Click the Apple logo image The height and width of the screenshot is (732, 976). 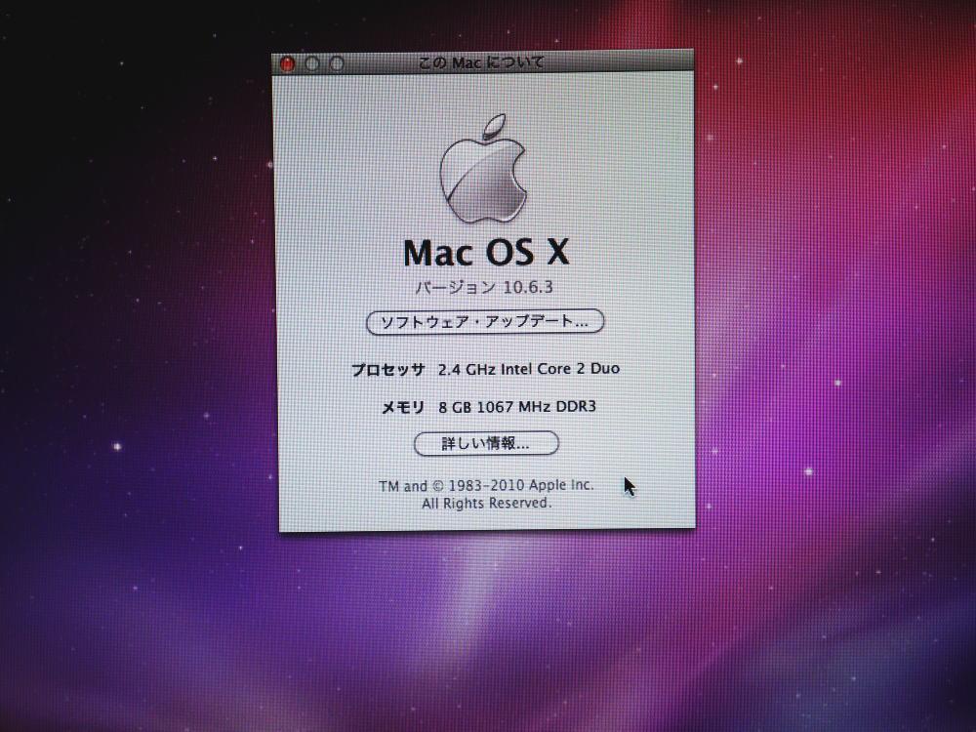pos(483,169)
